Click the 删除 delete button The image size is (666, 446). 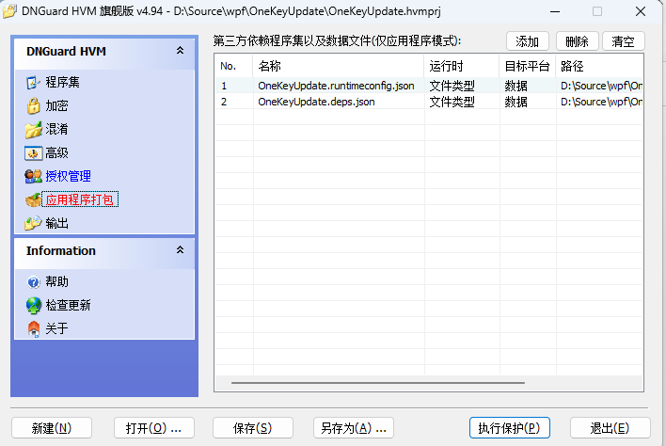(x=577, y=41)
